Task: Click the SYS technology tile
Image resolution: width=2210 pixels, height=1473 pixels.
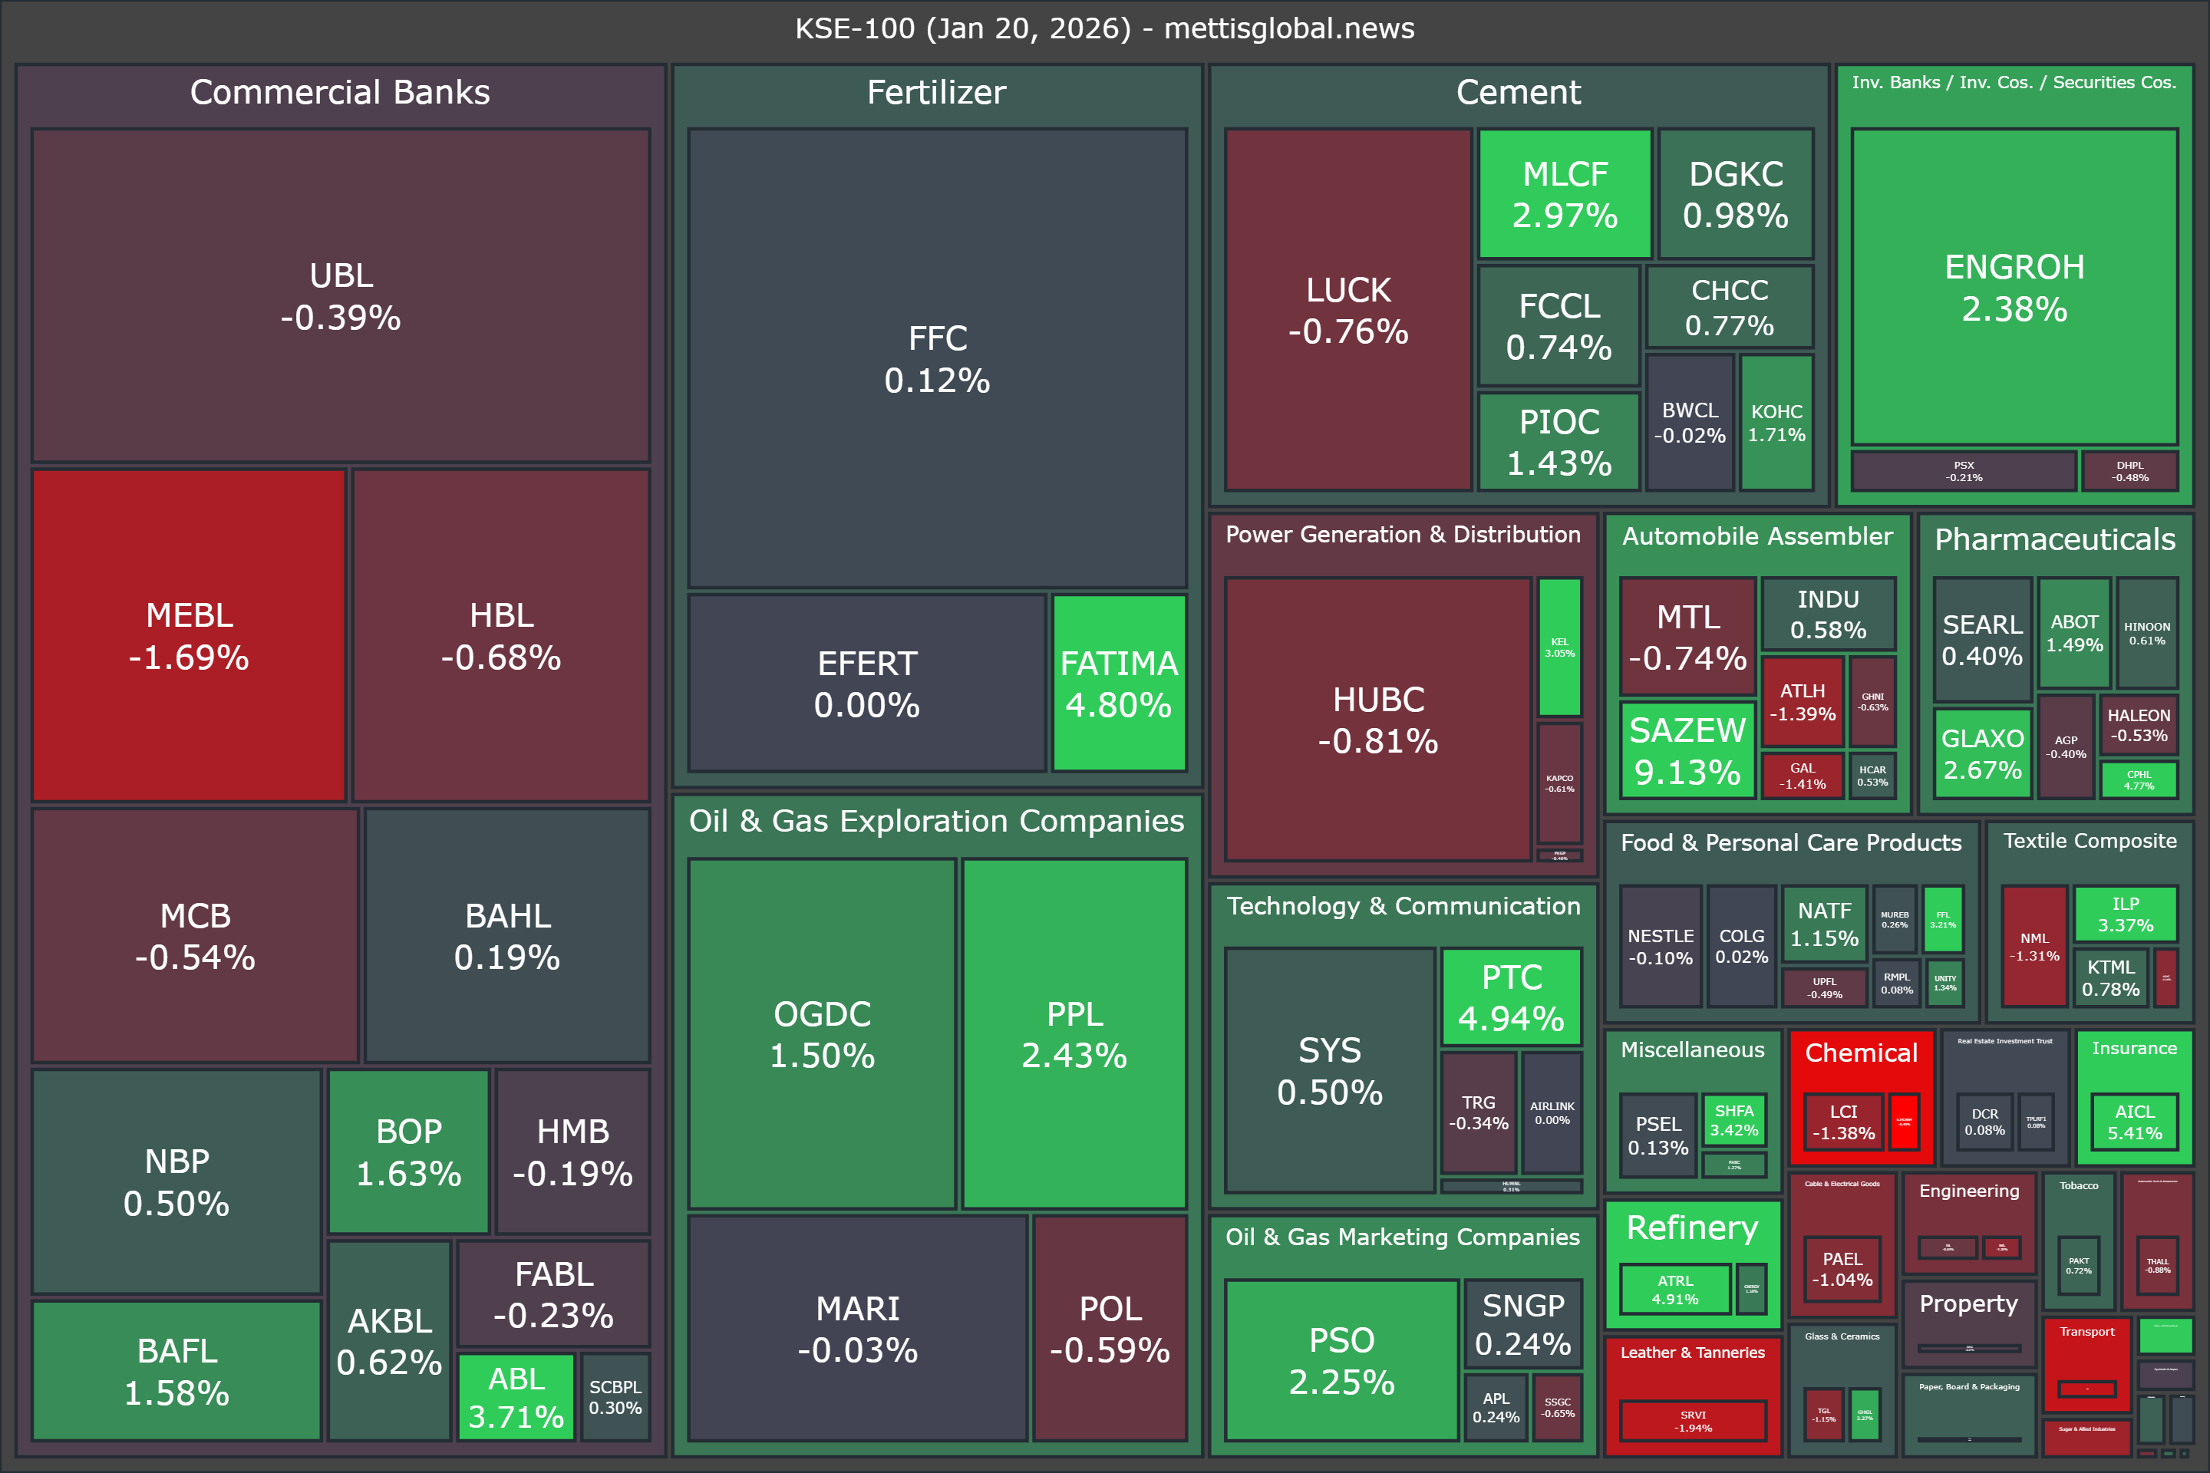Action: pos(1330,1070)
